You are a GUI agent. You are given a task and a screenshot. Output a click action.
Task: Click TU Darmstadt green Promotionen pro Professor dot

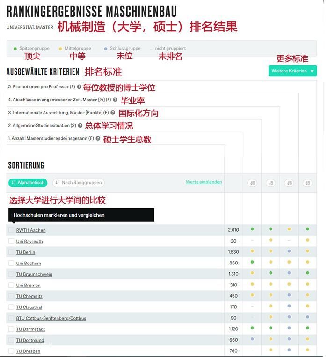click(308, 328)
